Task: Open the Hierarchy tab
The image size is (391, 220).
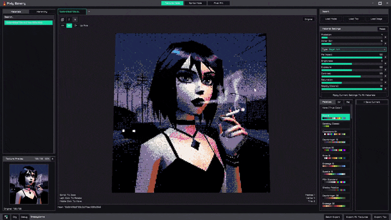Action: coord(42,12)
